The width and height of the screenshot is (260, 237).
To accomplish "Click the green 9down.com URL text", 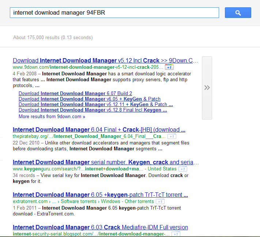I will (88, 67).
